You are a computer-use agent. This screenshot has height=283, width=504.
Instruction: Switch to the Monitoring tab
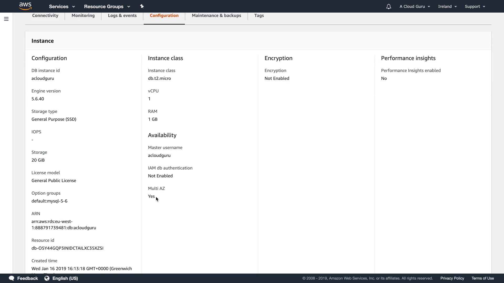point(83,15)
